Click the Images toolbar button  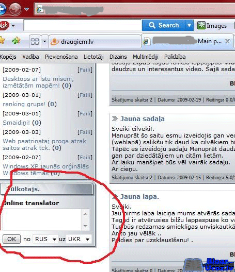coord(212,26)
